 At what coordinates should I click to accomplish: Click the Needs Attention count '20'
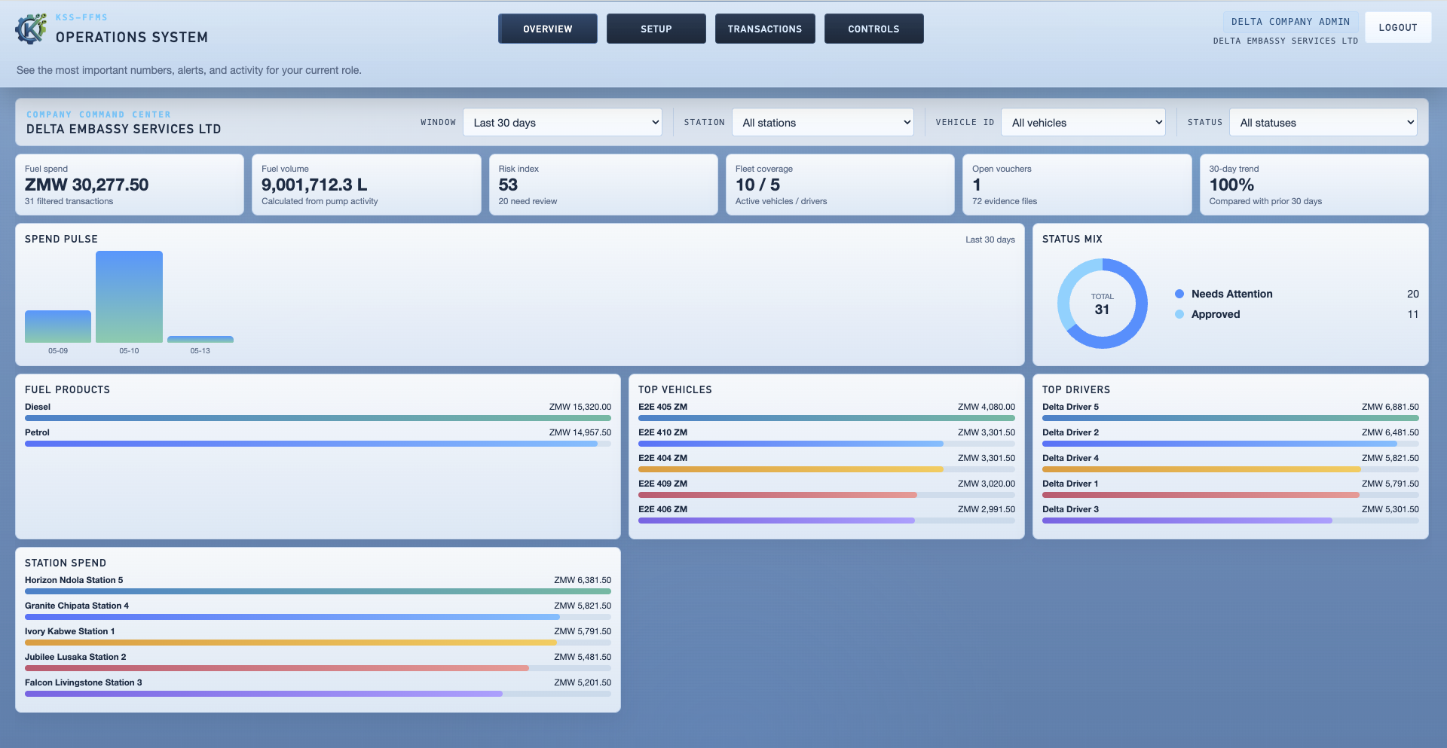point(1413,294)
